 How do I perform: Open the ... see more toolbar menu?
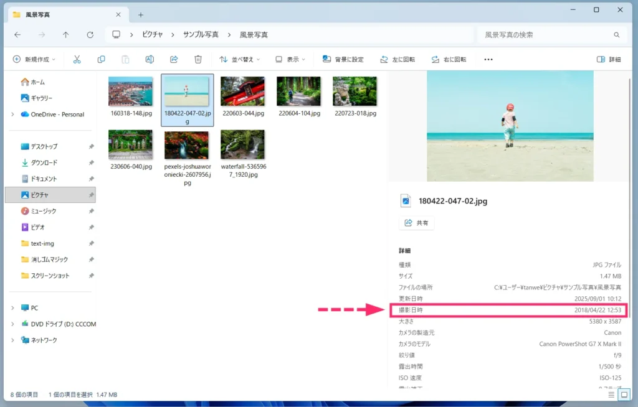(488, 59)
